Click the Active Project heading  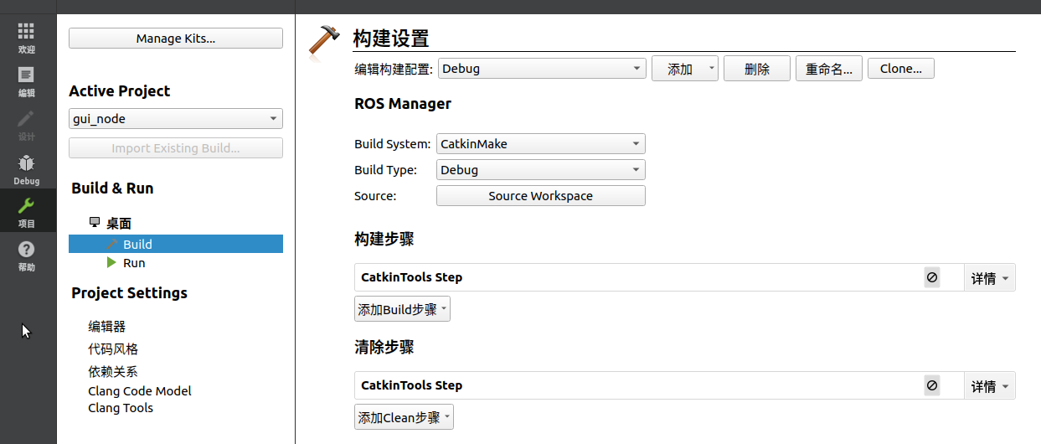[x=119, y=91]
